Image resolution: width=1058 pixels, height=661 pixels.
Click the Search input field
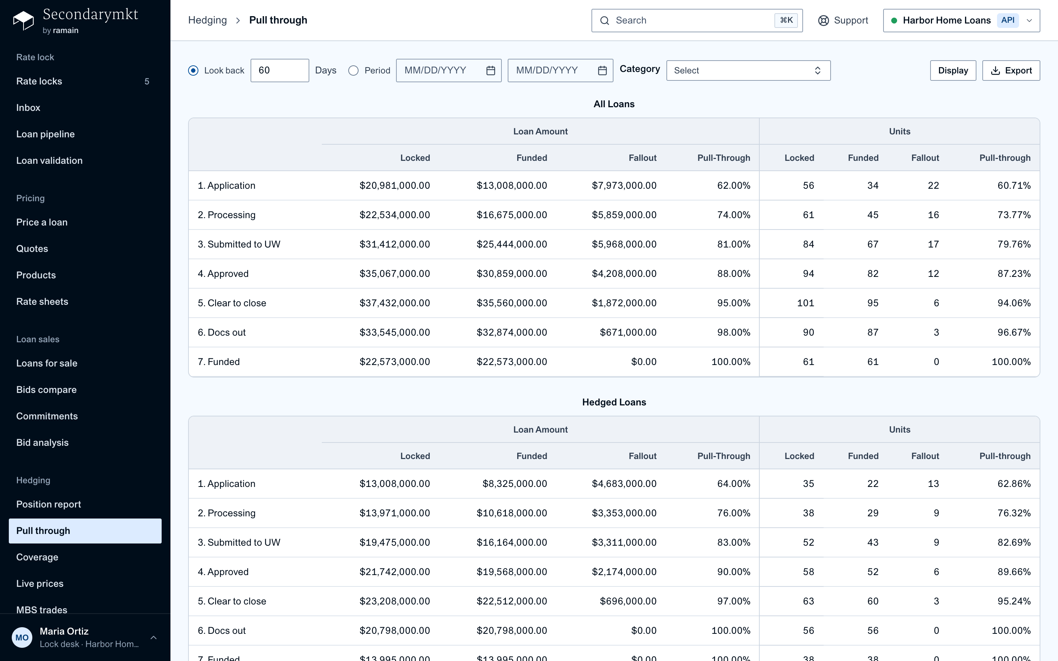(x=697, y=21)
